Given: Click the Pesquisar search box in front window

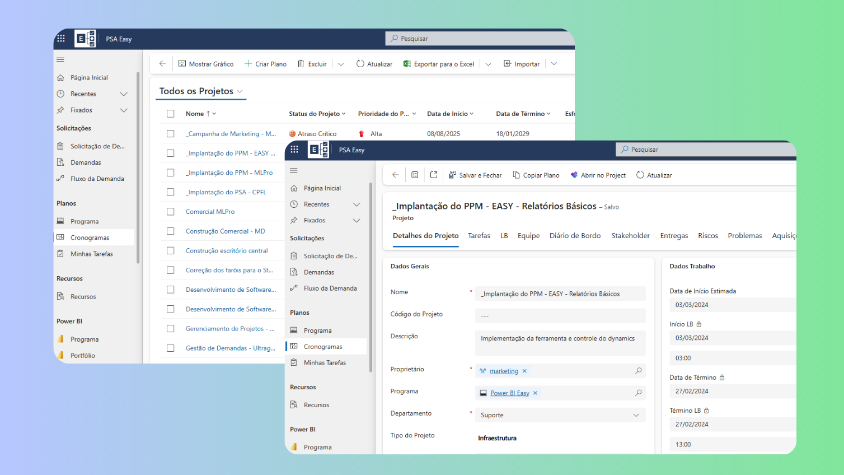Looking at the screenshot, I should (x=705, y=150).
